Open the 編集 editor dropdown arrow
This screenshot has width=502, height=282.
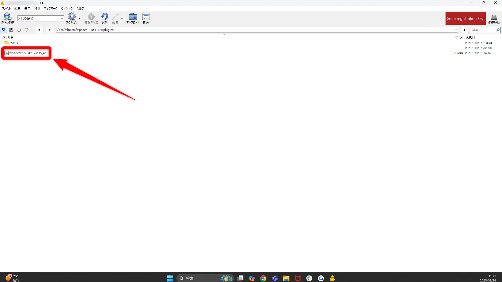(122, 18)
